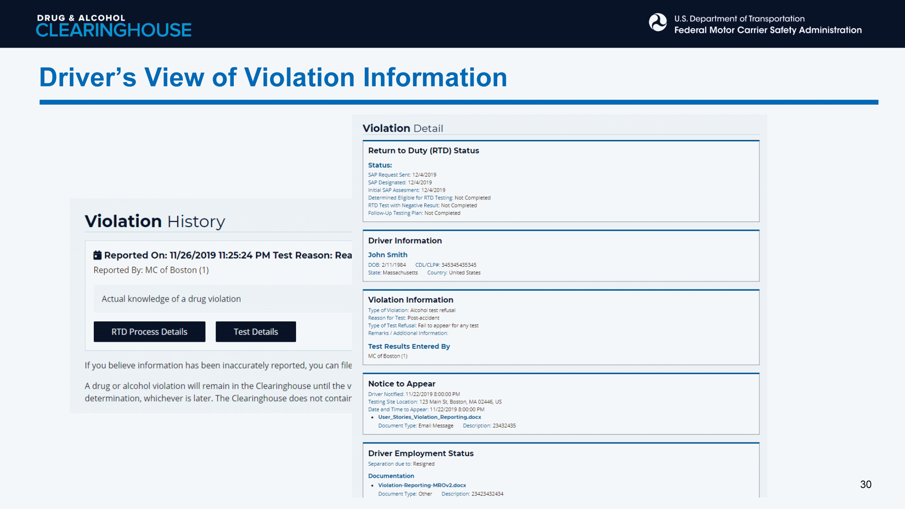Click the slide page number 30
Viewport: 905px width, 509px height.
(865, 484)
